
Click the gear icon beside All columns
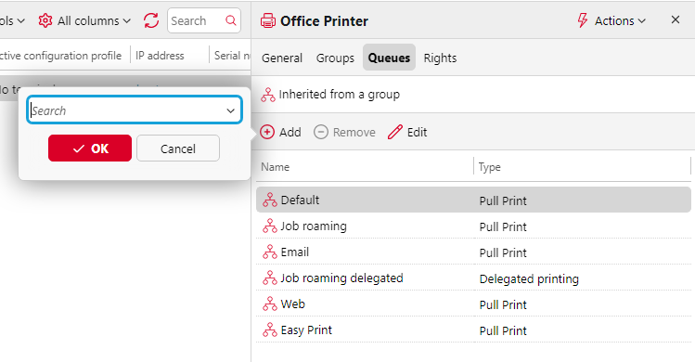pos(45,20)
